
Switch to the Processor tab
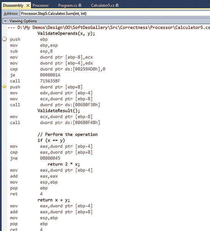[x=40, y=5]
